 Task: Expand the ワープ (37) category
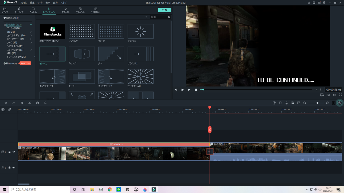31,43
